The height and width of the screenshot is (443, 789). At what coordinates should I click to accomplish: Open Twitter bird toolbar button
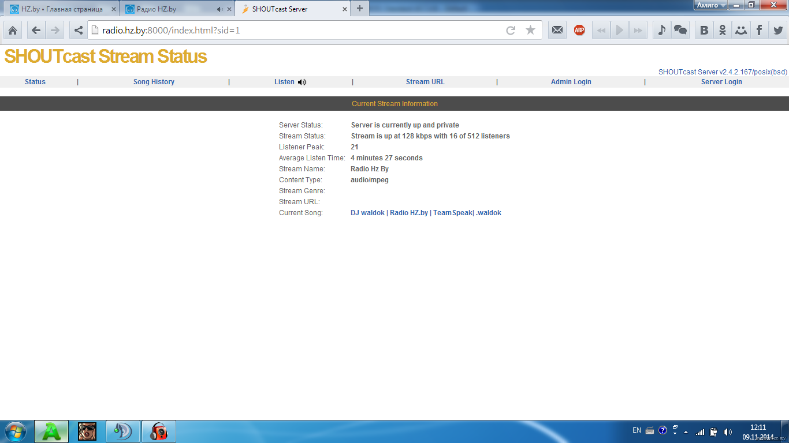coord(777,31)
